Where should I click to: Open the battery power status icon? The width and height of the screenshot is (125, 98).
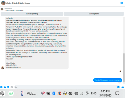pyautogui.click(x=48, y=94)
